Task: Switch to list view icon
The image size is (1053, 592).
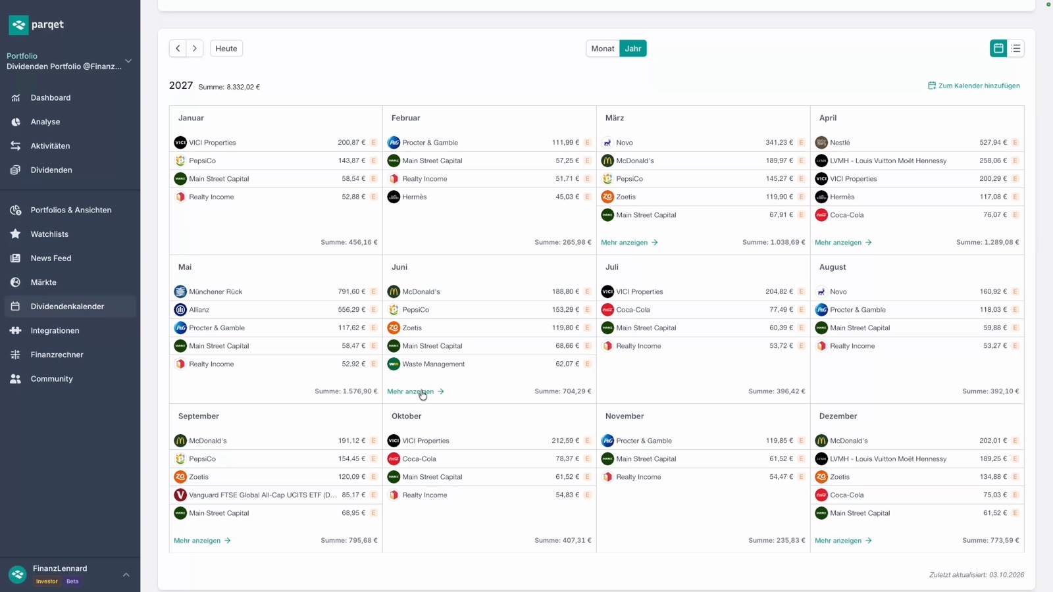Action: click(x=1015, y=49)
